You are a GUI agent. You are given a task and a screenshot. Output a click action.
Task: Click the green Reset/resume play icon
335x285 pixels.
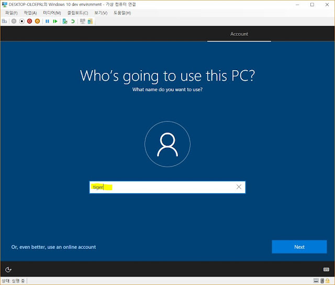coord(55,21)
